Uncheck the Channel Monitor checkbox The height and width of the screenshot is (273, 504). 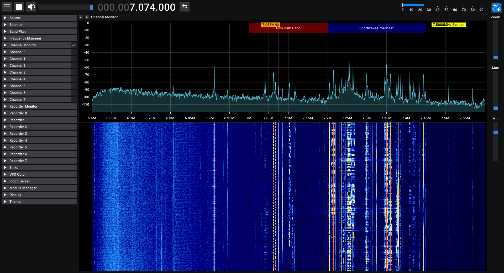click(x=74, y=45)
